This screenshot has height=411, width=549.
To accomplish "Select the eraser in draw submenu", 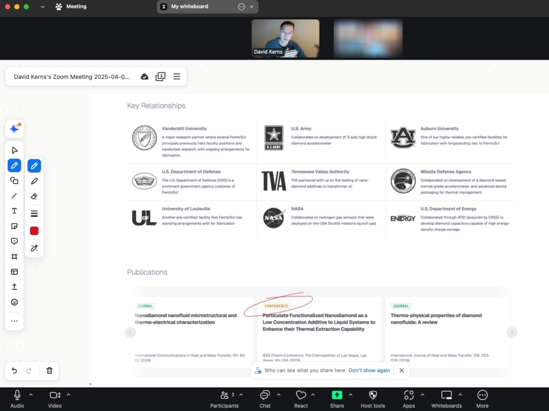I will click(34, 196).
